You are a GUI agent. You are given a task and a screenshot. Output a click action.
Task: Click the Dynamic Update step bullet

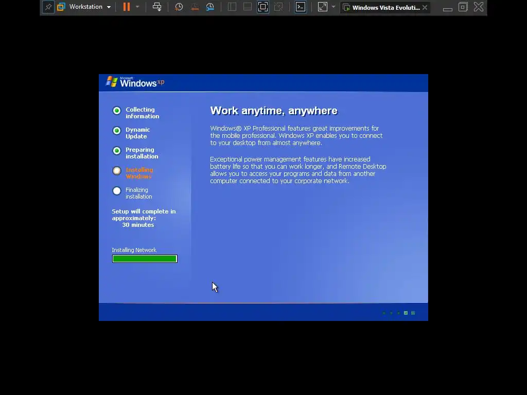click(x=117, y=131)
